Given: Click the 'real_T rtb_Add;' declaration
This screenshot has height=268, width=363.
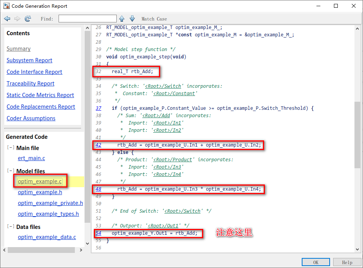Looking at the screenshot, I should [132, 72].
